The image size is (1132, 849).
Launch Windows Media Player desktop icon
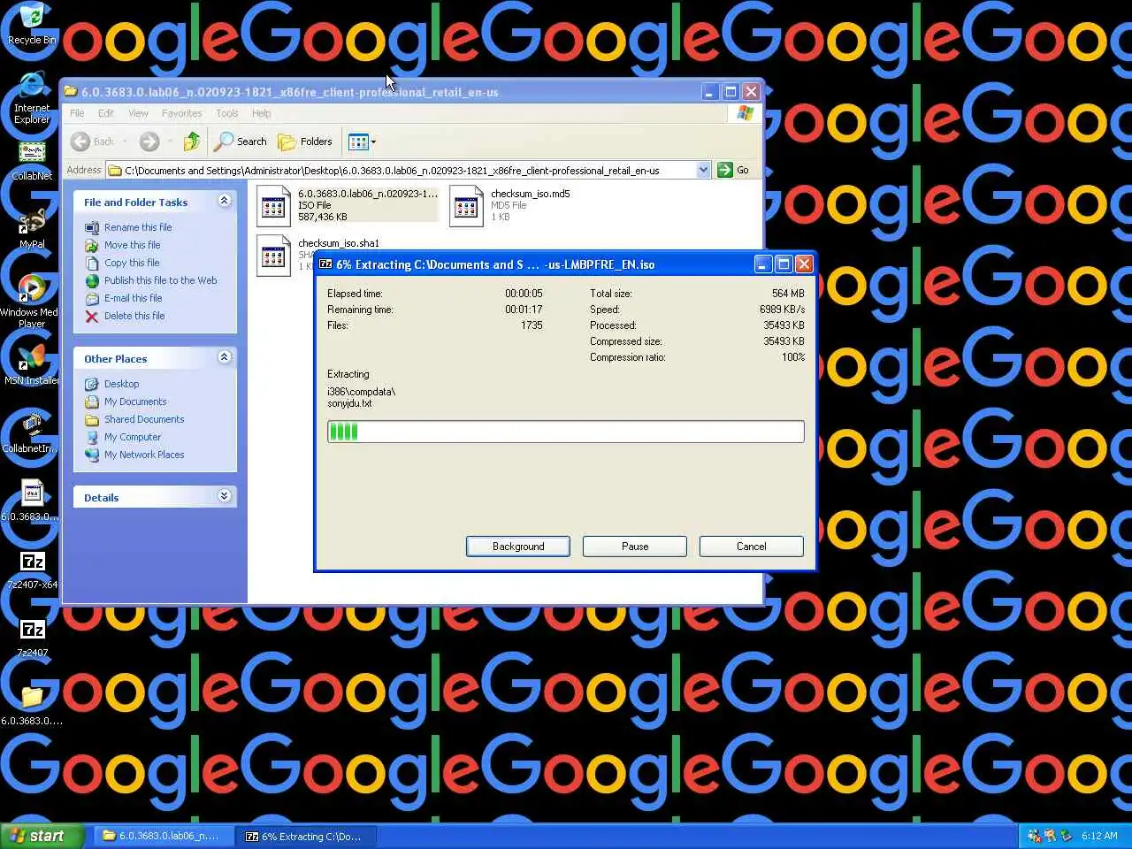point(31,301)
